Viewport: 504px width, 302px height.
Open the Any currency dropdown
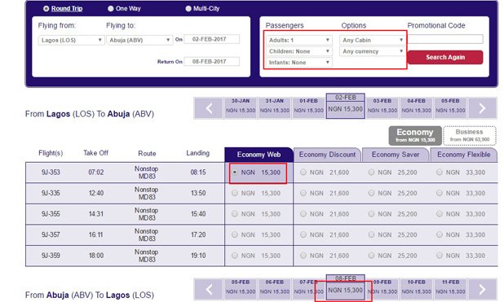(372, 51)
